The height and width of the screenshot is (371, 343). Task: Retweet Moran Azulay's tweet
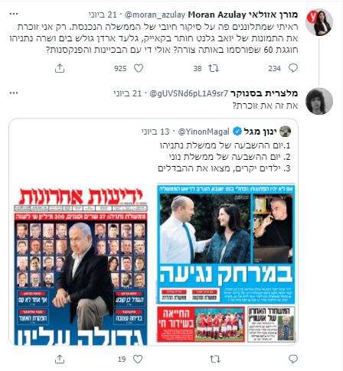tap(214, 68)
